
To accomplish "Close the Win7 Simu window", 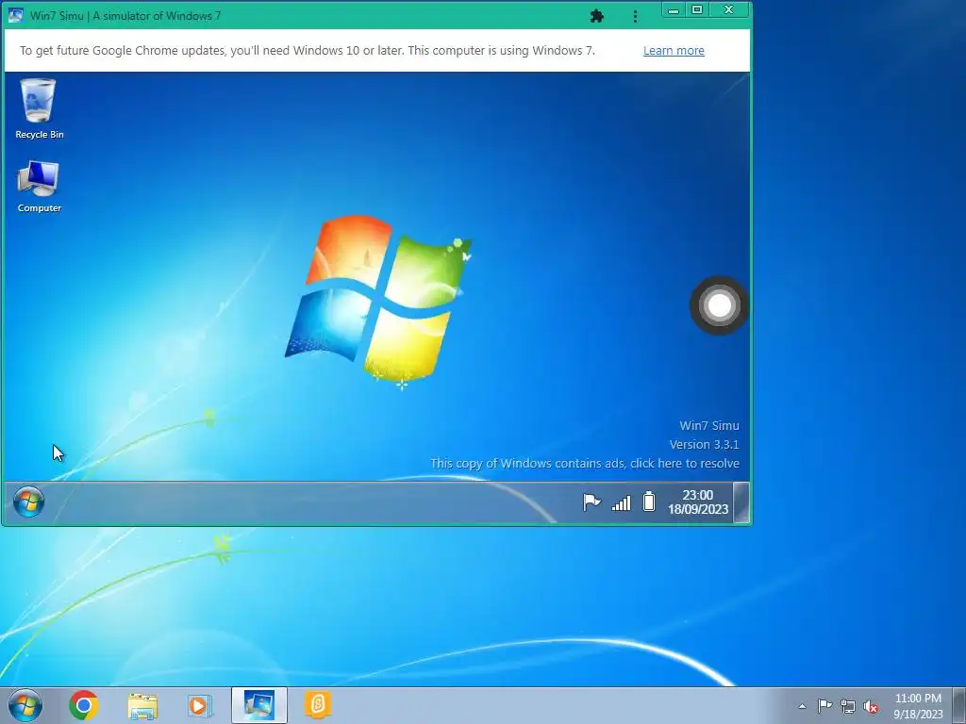I will 729,9.
